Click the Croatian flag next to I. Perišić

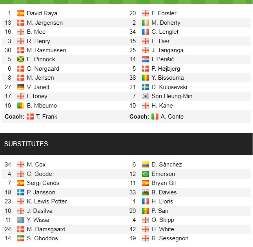[146, 59]
